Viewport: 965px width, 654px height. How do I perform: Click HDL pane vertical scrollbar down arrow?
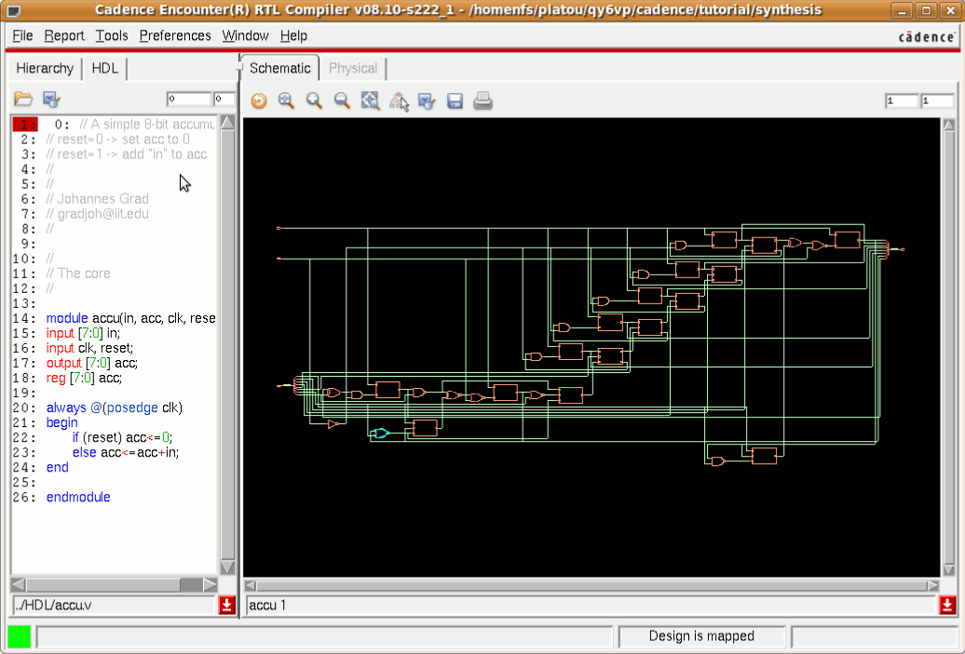click(227, 567)
